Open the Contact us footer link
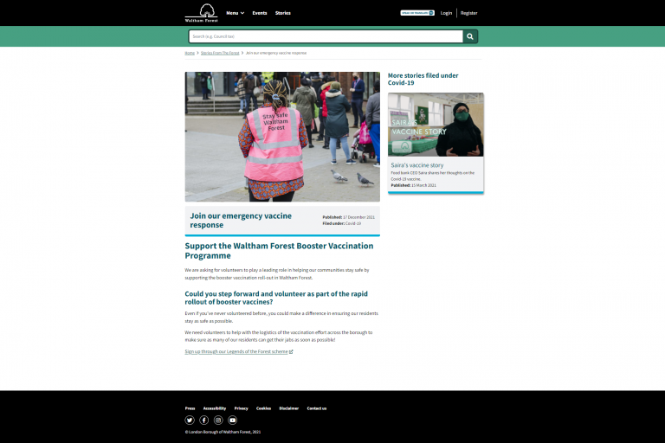Screen dimensions: 665x443 coord(317,408)
